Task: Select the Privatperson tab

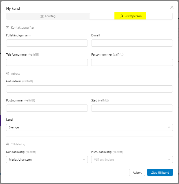Action: click(x=131, y=16)
